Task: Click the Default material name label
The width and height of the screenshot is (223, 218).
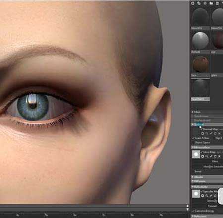Action: click(x=200, y=52)
